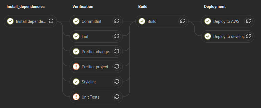Select the Deployment stage heading

tap(215, 7)
